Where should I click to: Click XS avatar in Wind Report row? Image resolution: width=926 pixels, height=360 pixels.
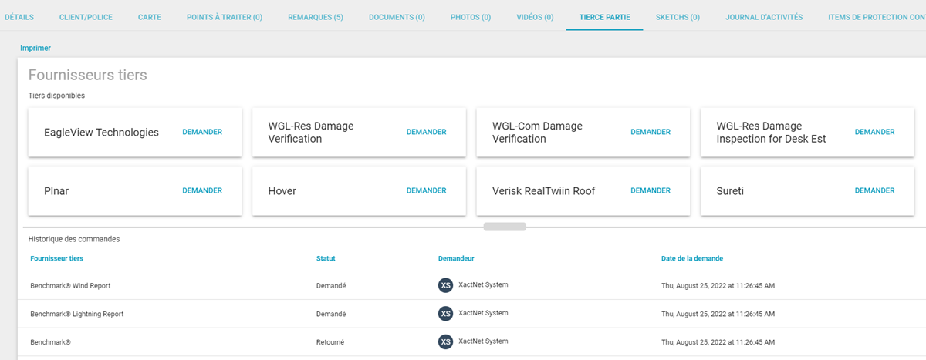coord(445,285)
